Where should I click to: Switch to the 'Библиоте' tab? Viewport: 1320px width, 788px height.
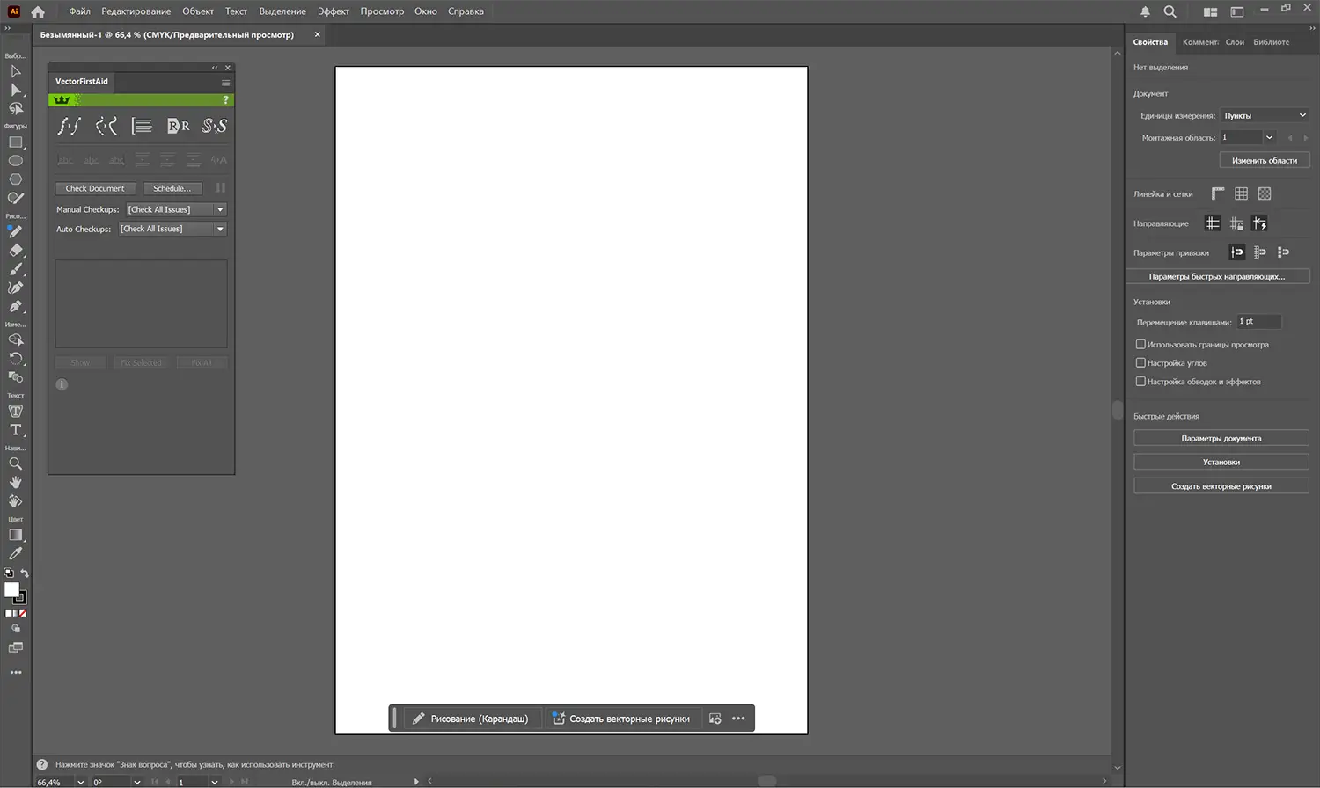pos(1271,42)
